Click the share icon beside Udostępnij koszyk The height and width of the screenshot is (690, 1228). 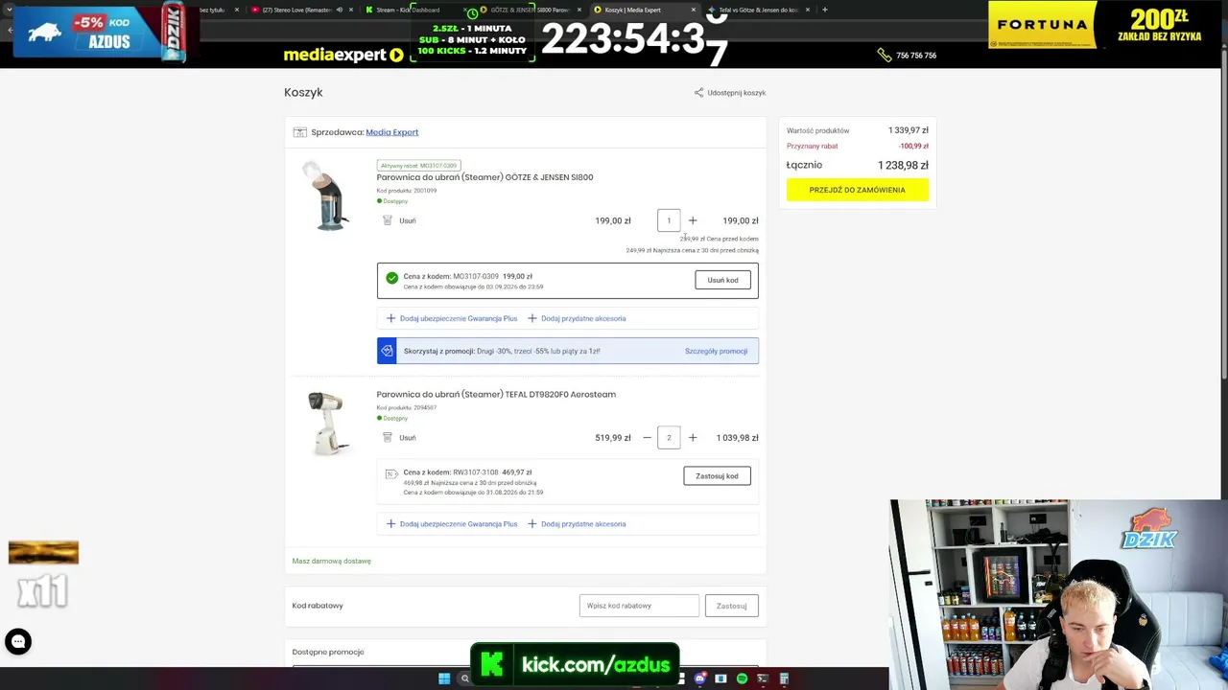[x=698, y=93]
